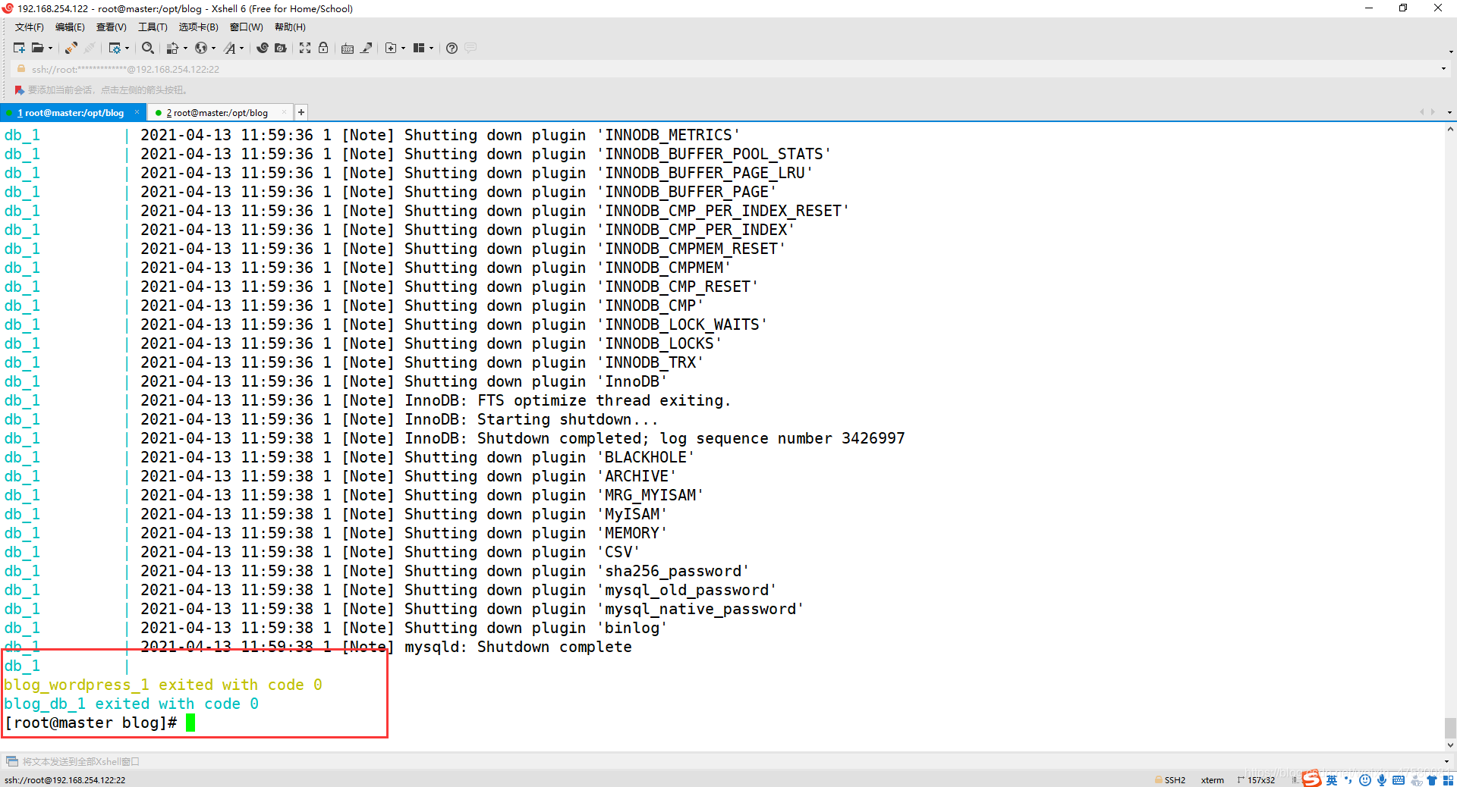Open the Help question mark icon
This screenshot has width=1457, height=787.
452,48
